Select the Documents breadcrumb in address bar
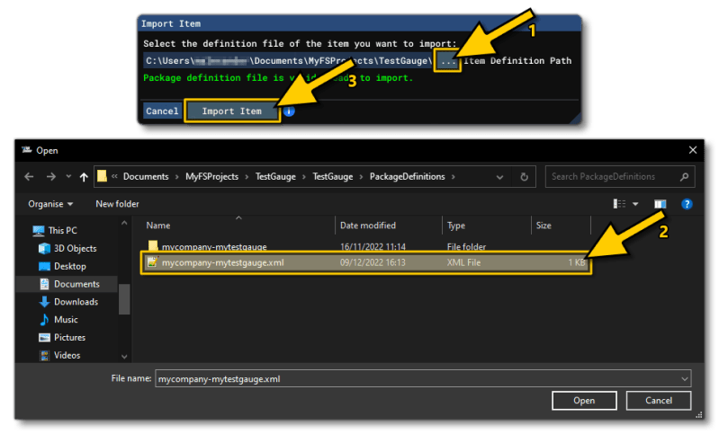 [x=146, y=177]
